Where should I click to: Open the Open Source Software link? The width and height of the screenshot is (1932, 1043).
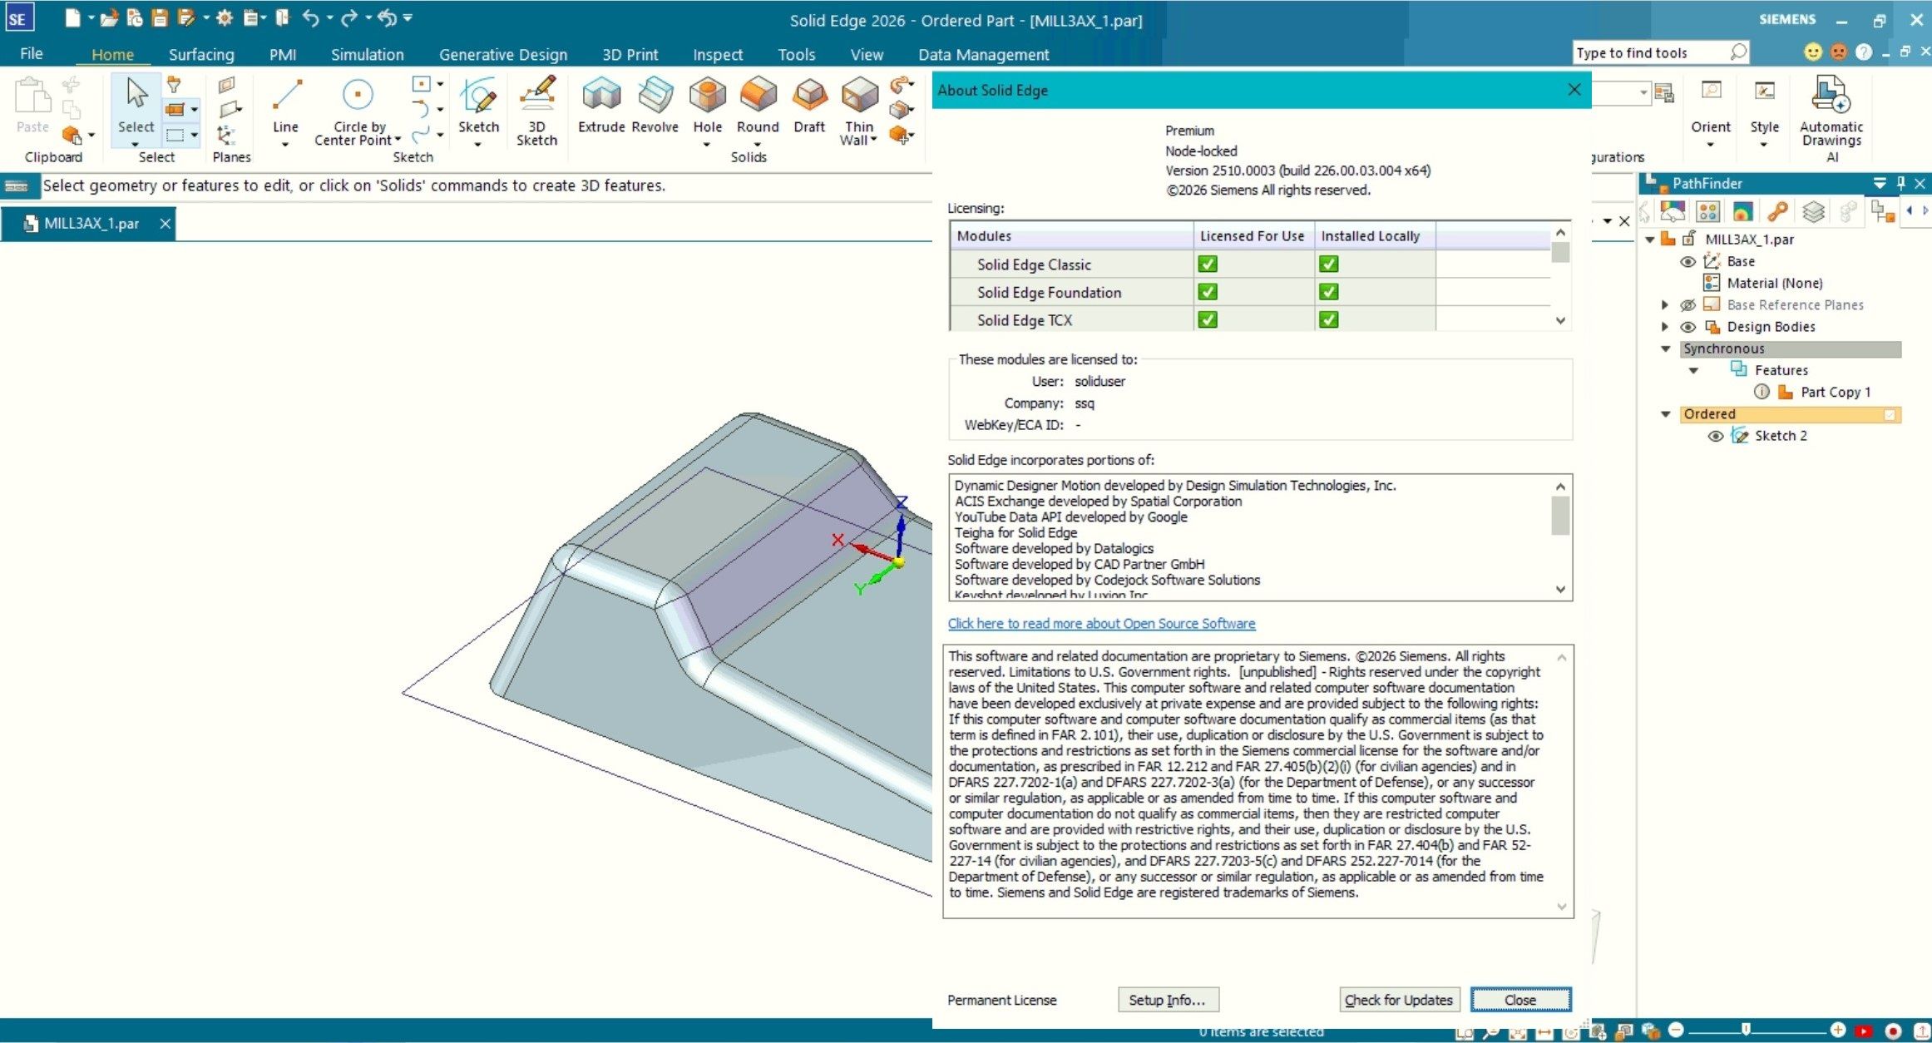point(1101,624)
